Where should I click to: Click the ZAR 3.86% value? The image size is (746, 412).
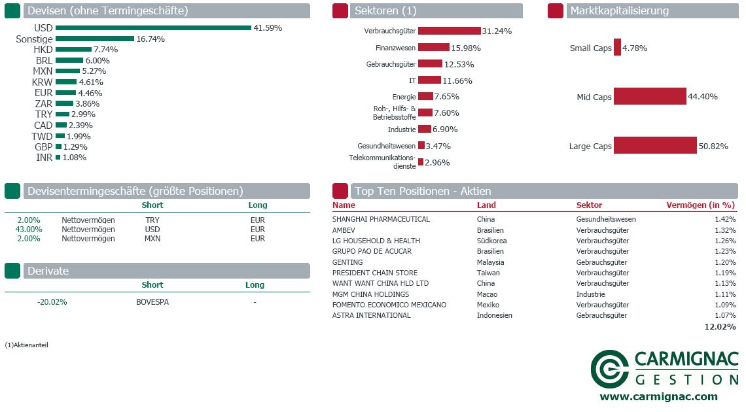pyautogui.click(x=88, y=103)
